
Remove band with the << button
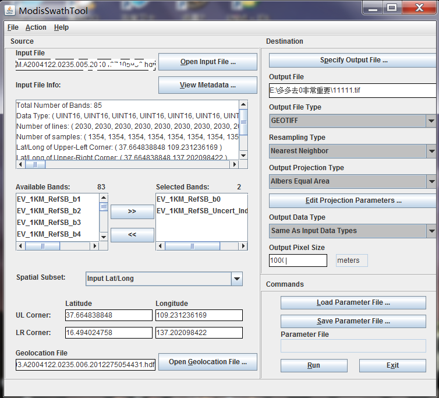tap(132, 235)
